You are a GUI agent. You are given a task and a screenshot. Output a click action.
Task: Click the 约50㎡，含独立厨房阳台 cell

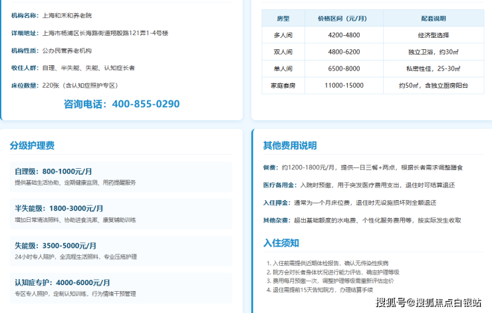tap(433, 85)
